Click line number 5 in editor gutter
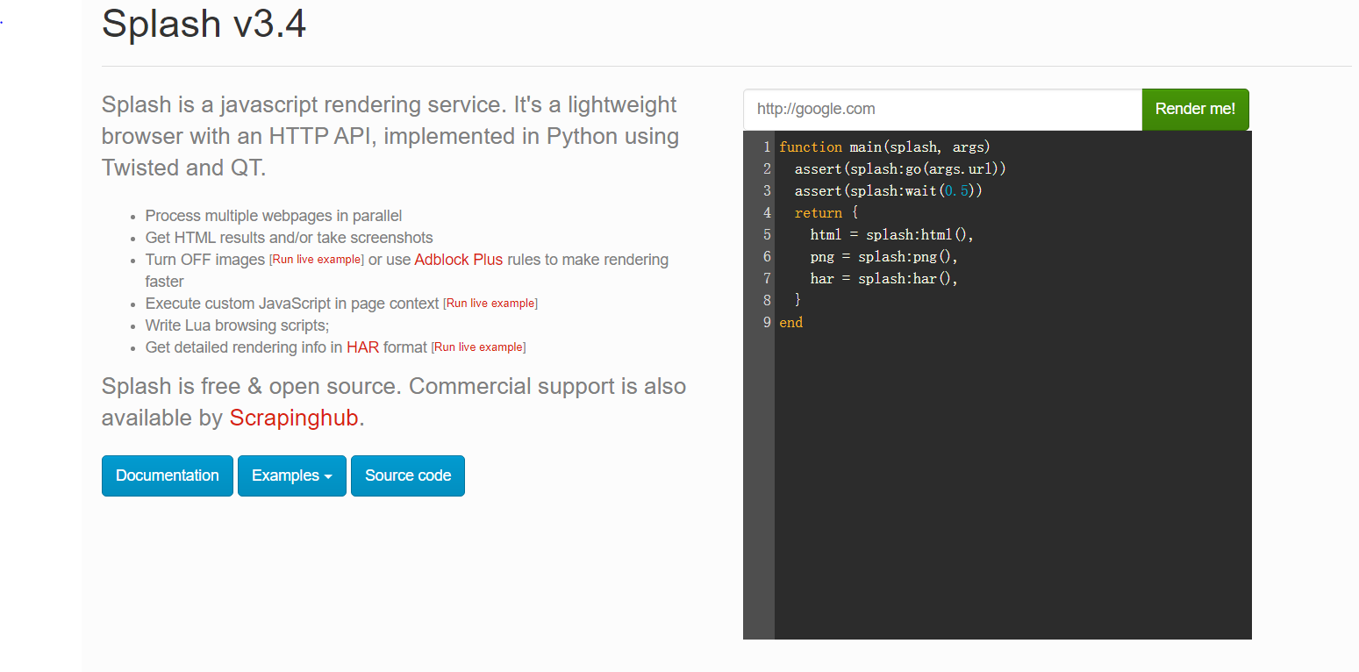 pos(767,235)
